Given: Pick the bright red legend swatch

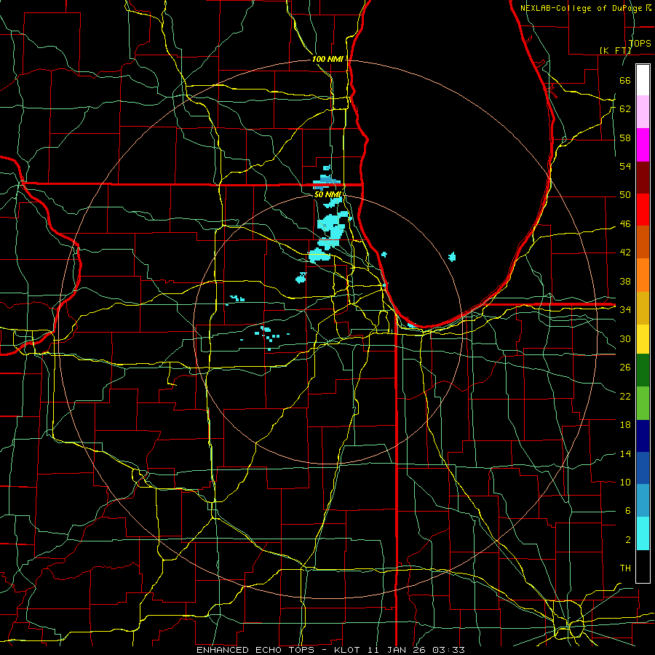Looking at the screenshot, I should point(643,210).
